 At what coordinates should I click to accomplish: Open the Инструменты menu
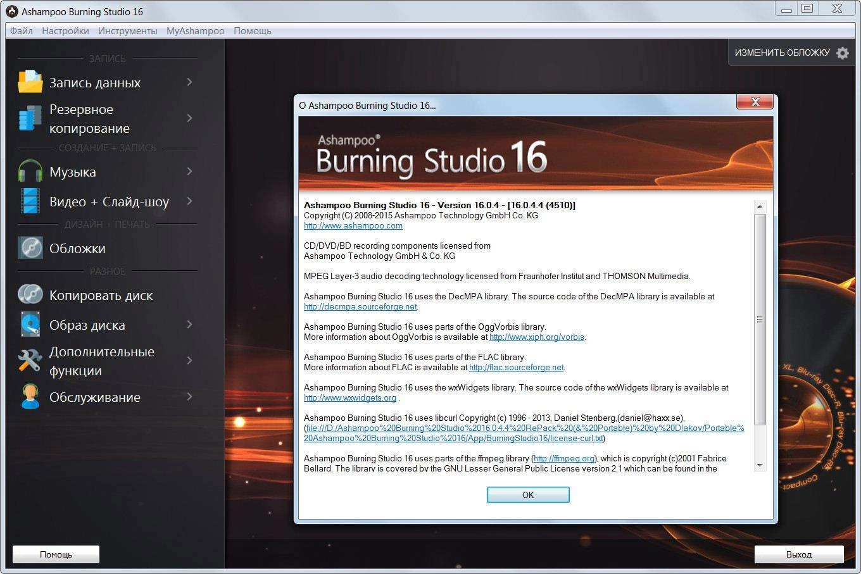click(x=127, y=30)
